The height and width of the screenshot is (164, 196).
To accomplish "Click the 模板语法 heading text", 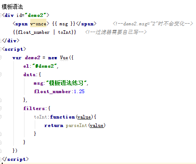I will (x=12, y=7).
